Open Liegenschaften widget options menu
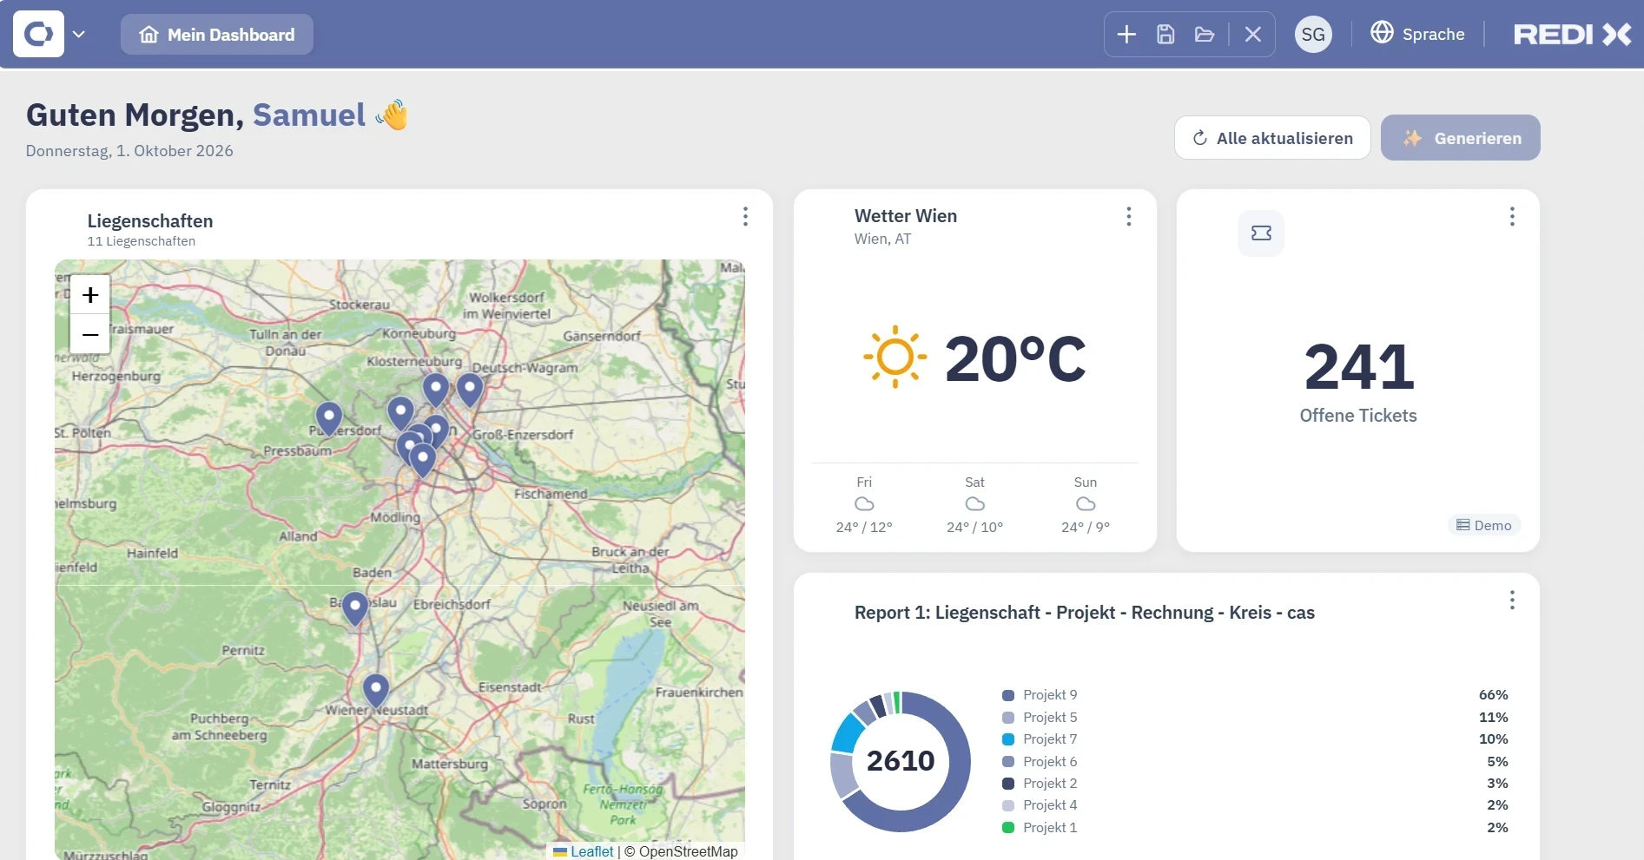Screen dimensions: 1644x860 745,216
